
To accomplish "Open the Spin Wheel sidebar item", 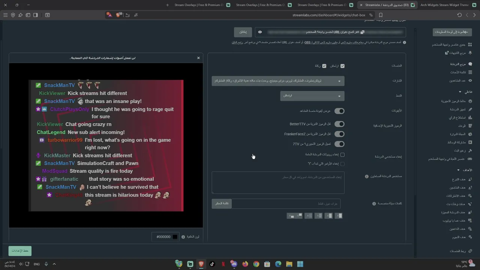I will point(460,134).
